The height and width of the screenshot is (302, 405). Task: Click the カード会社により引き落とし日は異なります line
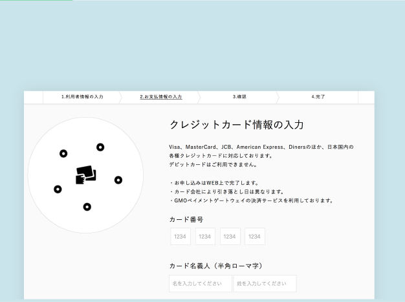click(x=226, y=192)
